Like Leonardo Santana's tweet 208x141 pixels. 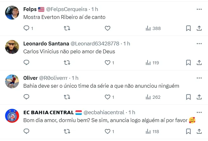(x=107, y=63)
